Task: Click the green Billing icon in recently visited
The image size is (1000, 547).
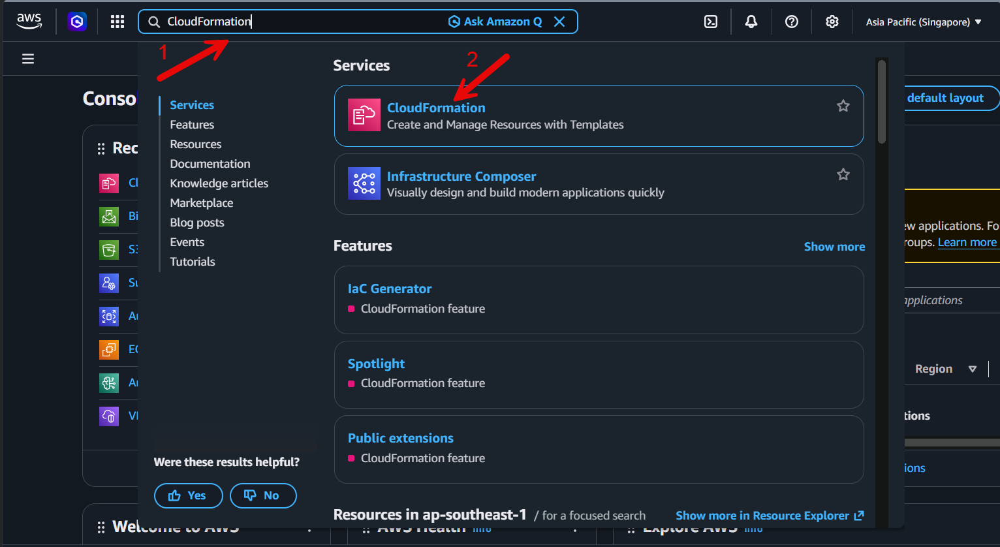Action: coord(109,216)
